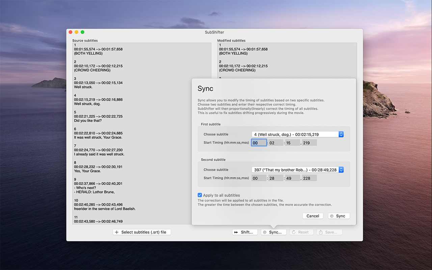
Task: Click source timing 00:02:13,050 --> 00:02:15,134
Action: [x=98, y=83]
